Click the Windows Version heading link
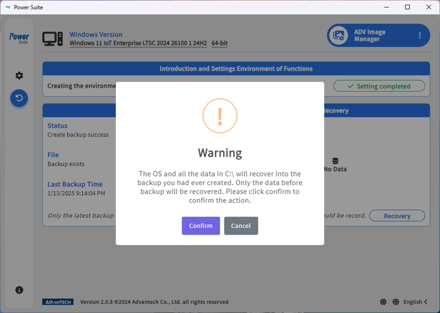Image resolution: width=440 pixels, height=313 pixels. (96, 34)
